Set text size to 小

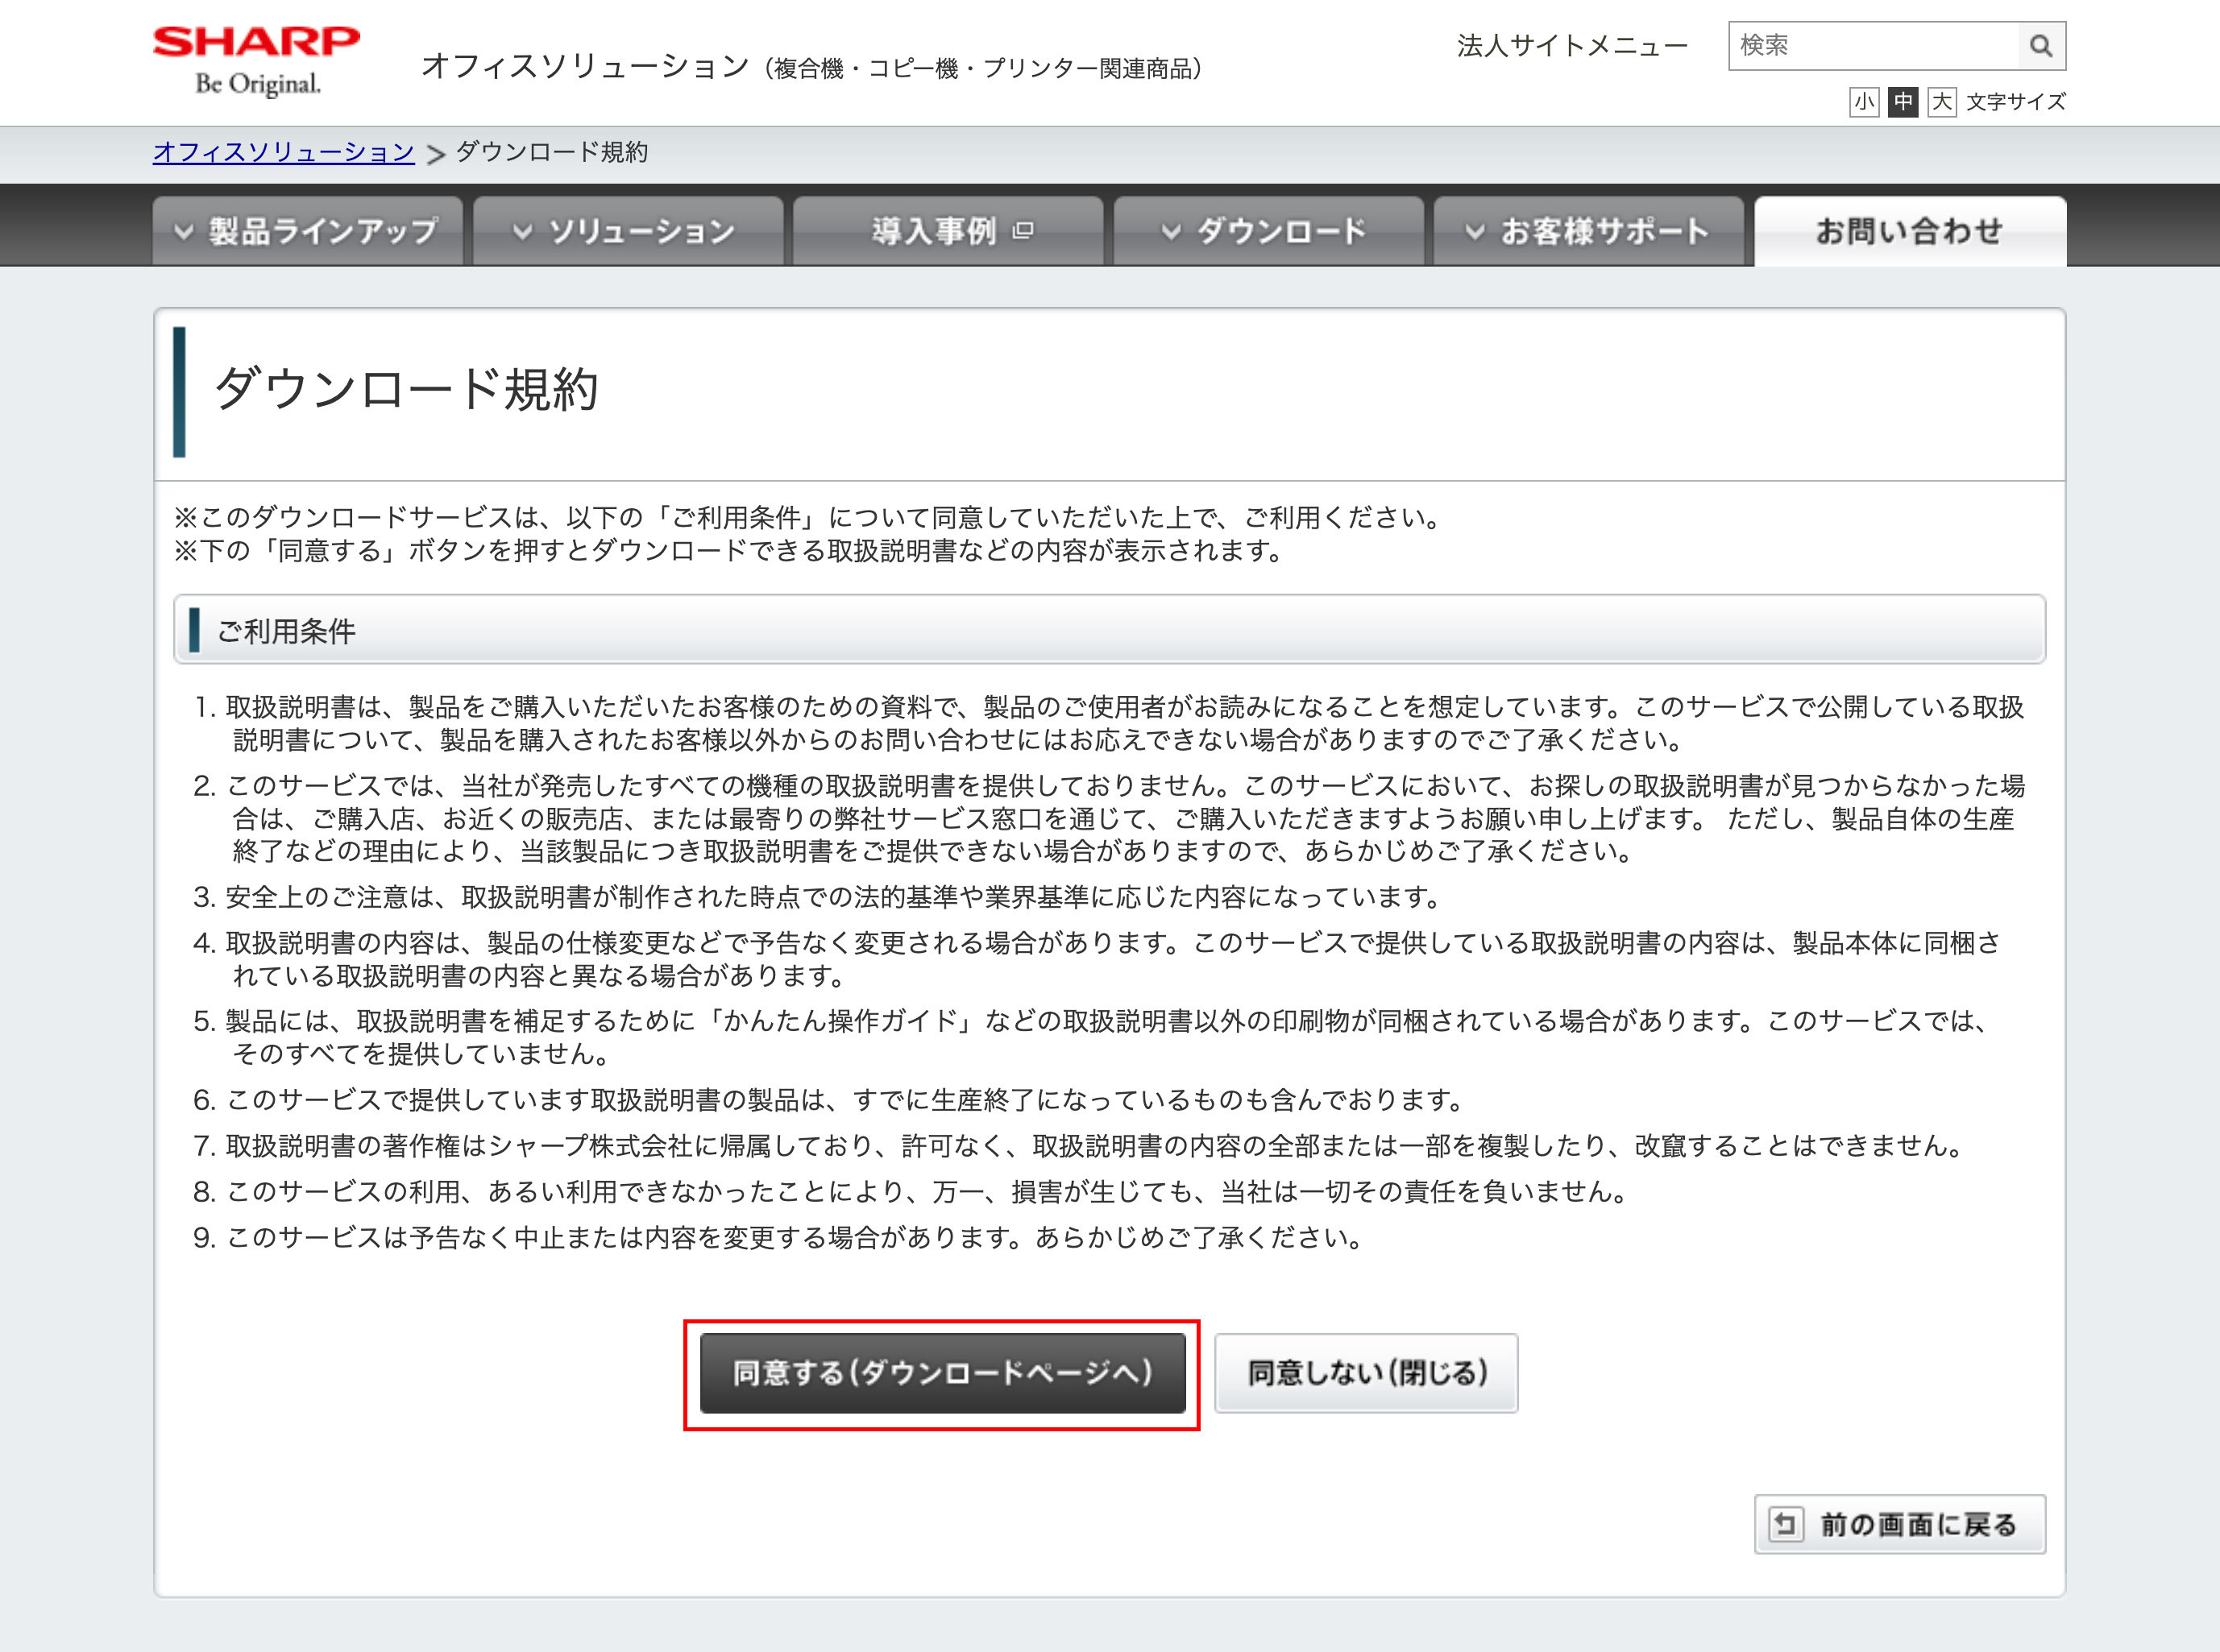(x=1864, y=102)
